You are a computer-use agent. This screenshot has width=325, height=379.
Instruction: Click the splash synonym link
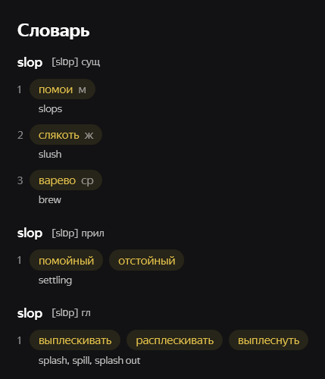click(x=53, y=361)
